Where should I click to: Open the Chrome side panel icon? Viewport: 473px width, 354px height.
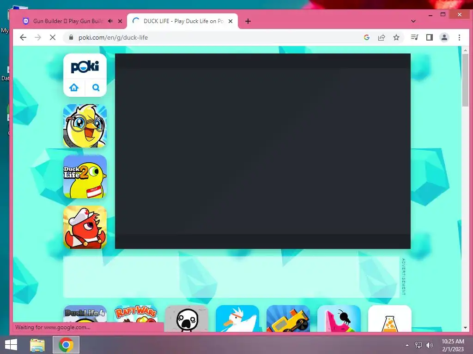[430, 37]
